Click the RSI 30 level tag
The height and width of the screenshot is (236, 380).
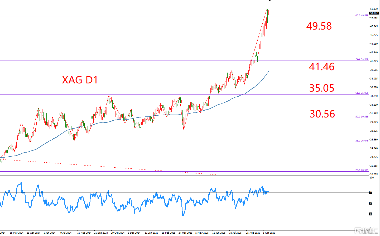coord(371,214)
